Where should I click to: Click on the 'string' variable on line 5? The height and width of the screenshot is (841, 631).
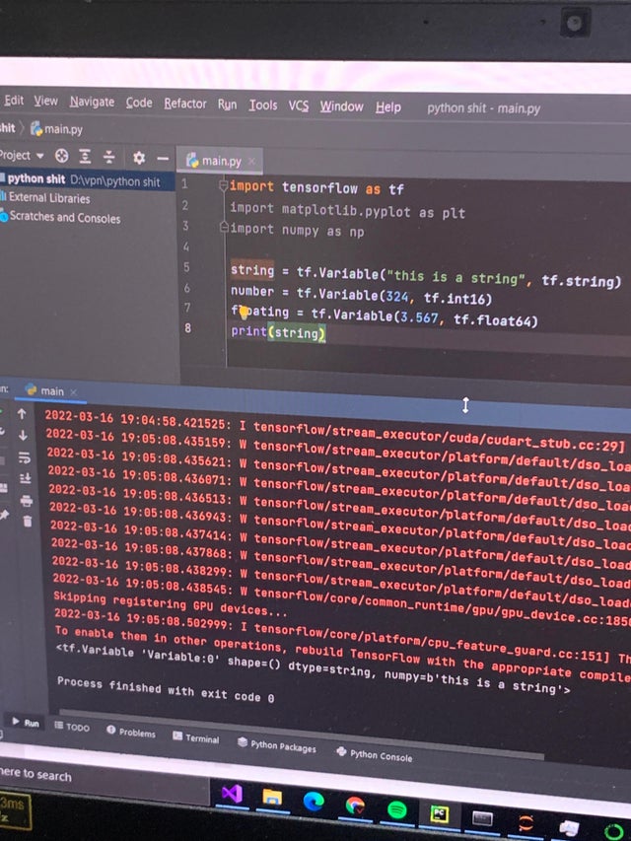(x=252, y=270)
